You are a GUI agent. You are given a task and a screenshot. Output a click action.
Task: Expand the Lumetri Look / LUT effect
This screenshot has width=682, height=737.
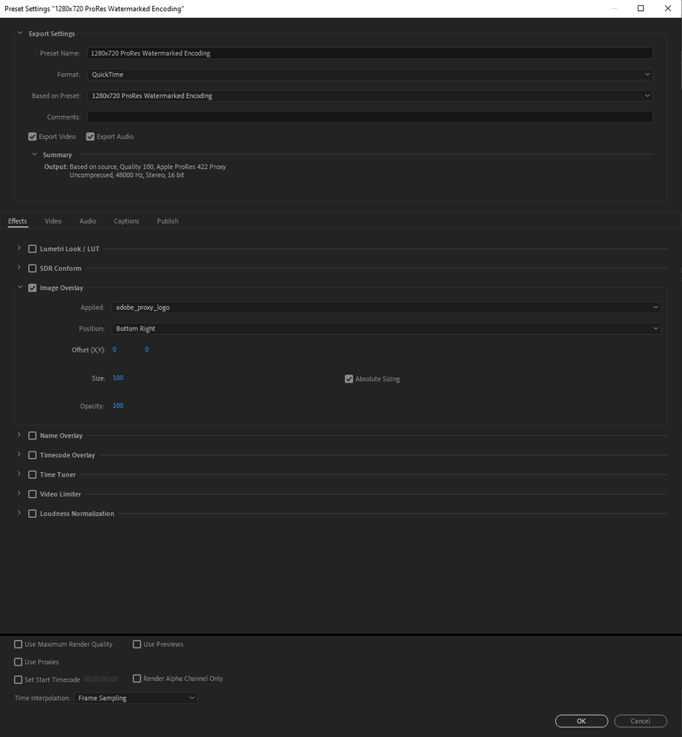pyautogui.click(x=18, y=249)
